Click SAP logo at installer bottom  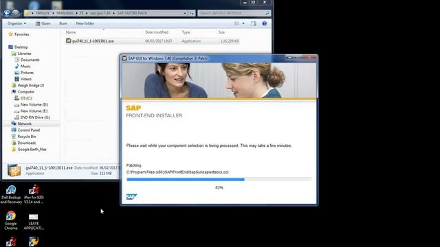point(131,197)
